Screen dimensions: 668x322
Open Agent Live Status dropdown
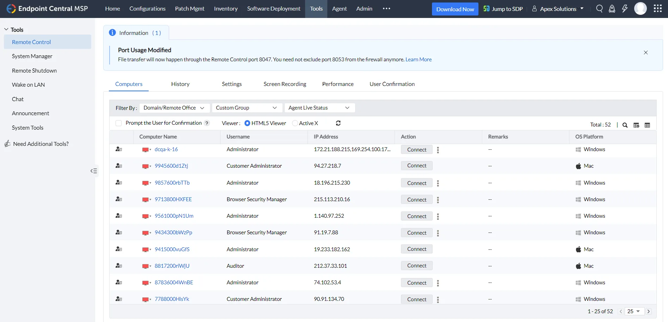tap(320, 108)
